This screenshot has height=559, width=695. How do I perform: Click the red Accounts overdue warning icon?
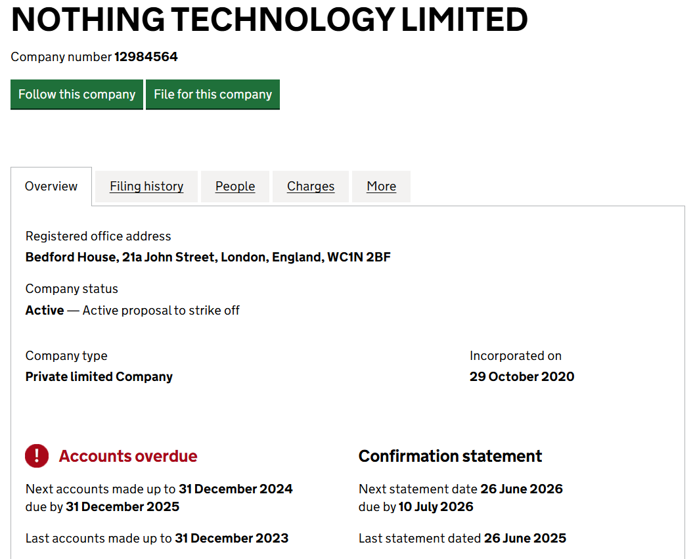[x=37, y=456]
